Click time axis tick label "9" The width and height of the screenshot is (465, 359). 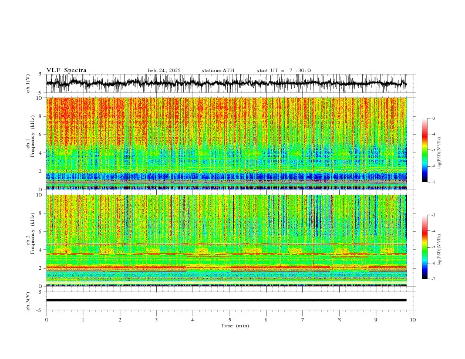pyautogui.click(x=376, y=320)
